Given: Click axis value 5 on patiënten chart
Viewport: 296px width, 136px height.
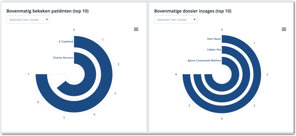Looking at the screenshot, I should coord(64,118).
